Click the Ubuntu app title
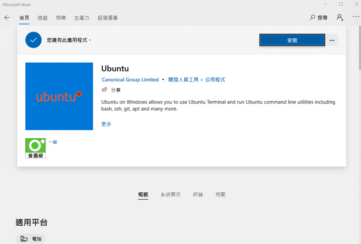The height and width of the screenshot is (244, 361). (115, 69)
